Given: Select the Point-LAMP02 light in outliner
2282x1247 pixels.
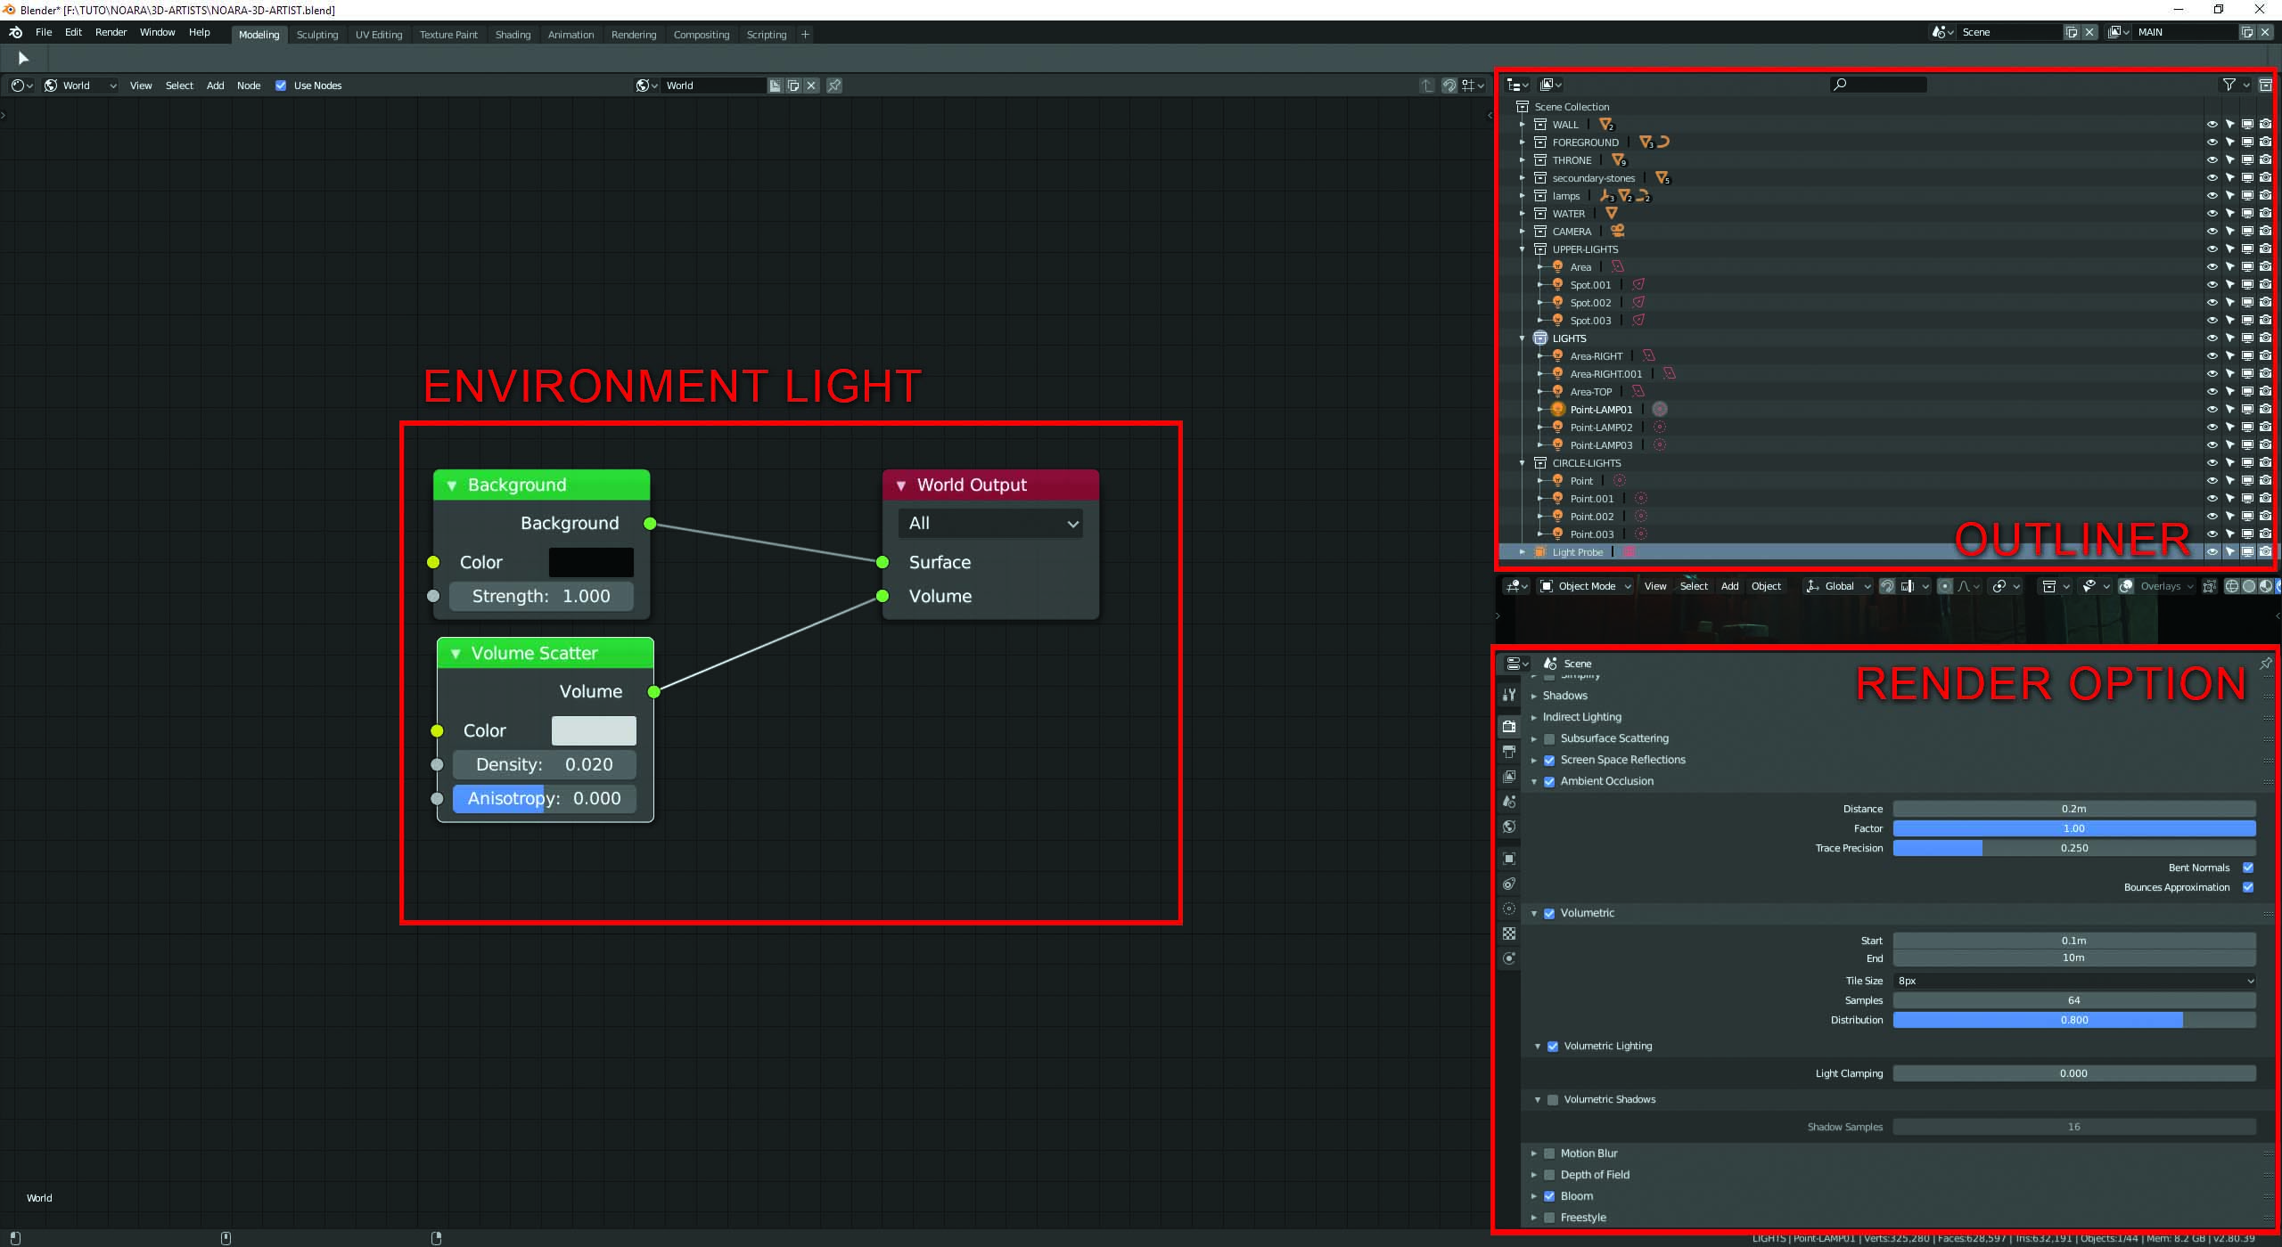Looking at the screenshot, I should [1601, 428].
